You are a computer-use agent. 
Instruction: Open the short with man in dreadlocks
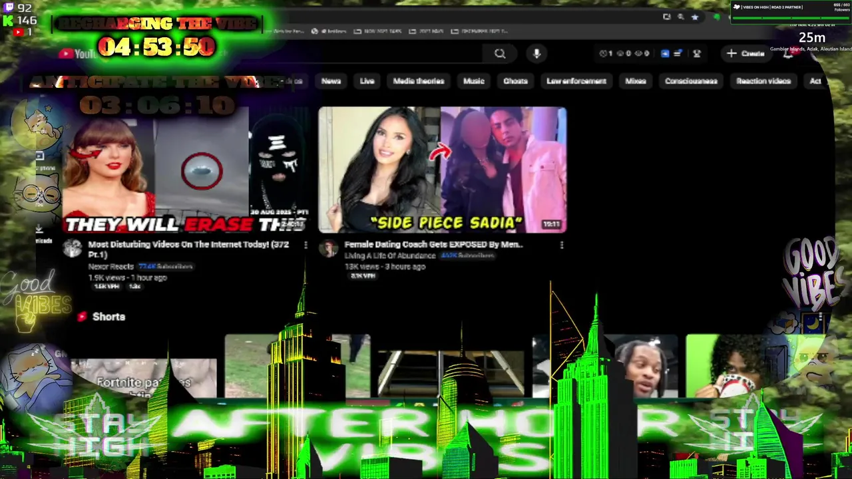606,366
